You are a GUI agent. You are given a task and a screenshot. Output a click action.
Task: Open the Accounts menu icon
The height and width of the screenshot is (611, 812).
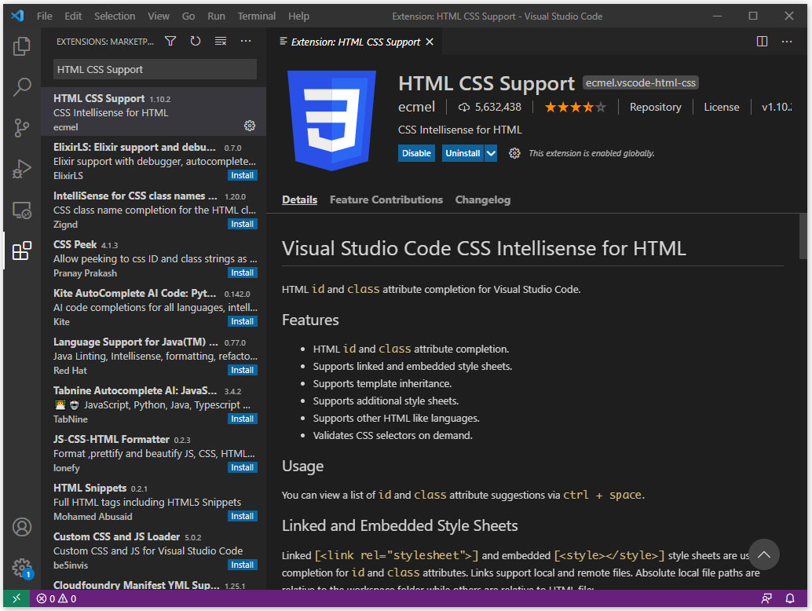(x=22, y=527)
